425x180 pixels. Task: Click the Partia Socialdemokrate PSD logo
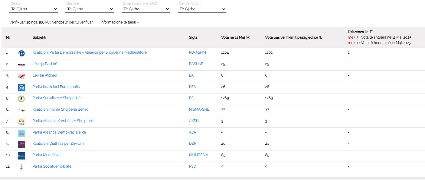[21, 167]
